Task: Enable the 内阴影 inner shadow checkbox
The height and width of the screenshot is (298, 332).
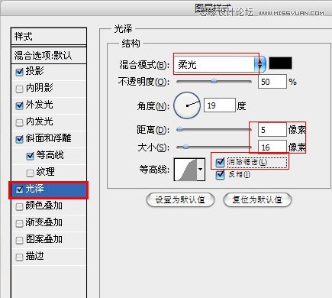Action: [x=19, y=89]
